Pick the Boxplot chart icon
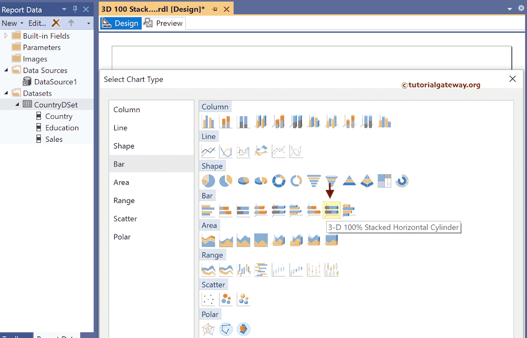Screen dimensions: 527x338 tap(331, 270)
